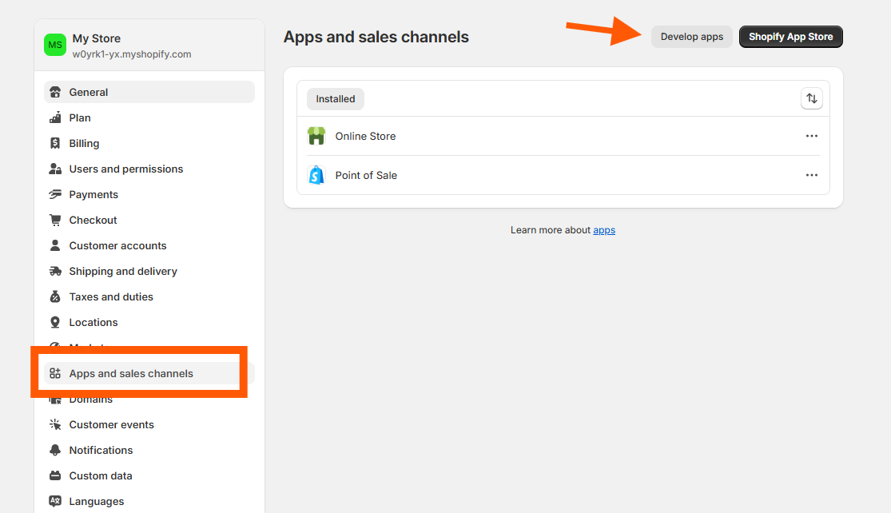
Task: Click the w0yrk1-yx.myshopify.com domain text
Action: [132, 54]
